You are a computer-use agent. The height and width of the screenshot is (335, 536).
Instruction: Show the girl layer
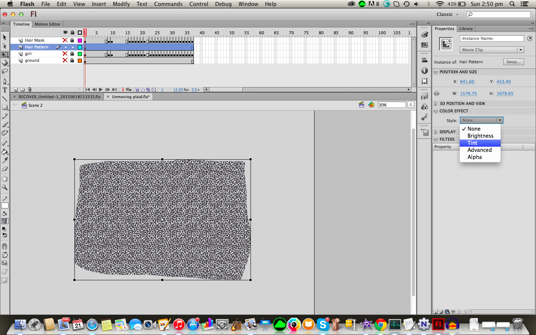(x=65, y=54)
